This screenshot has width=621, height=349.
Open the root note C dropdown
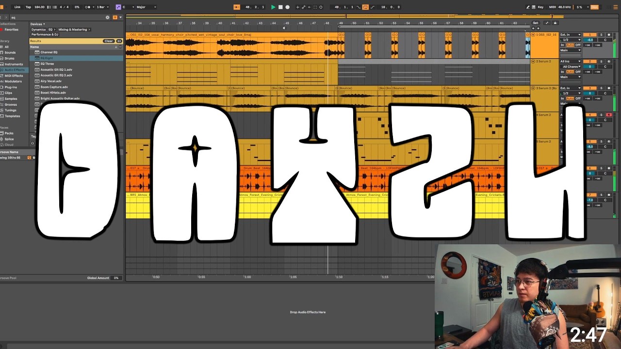(x=128, y=7)
